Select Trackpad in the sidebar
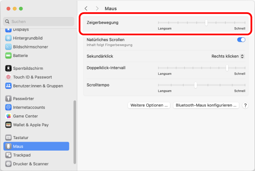This screenshot has height=171, width=255. coord(22,155)
